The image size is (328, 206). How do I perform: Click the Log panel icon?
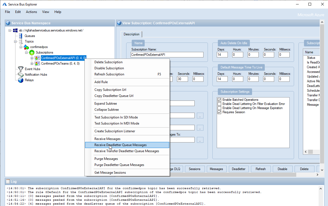pyautogui.click(x=8, y=181)
